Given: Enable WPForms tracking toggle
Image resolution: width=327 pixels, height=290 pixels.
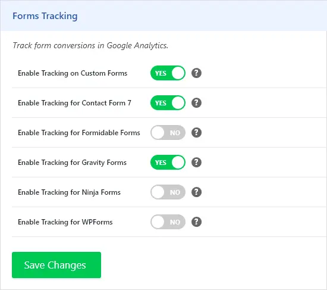Looking at the screenshot, I should (x=168, y=222).
